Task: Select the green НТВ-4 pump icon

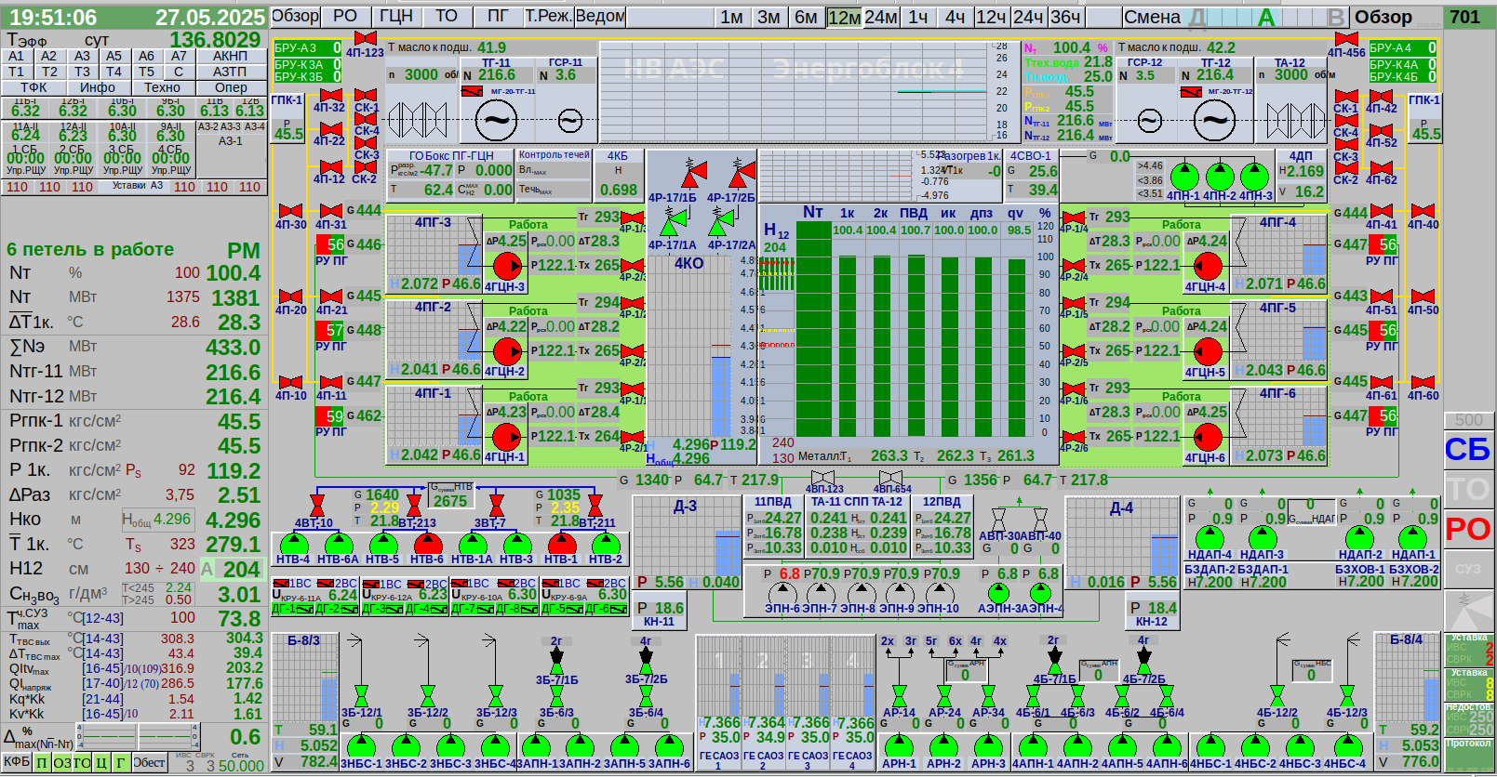Action: 294,543
